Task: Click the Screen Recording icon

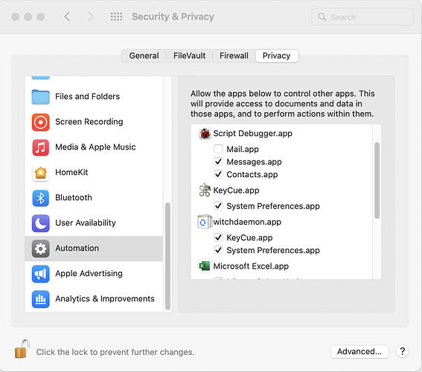Action: 40,122
